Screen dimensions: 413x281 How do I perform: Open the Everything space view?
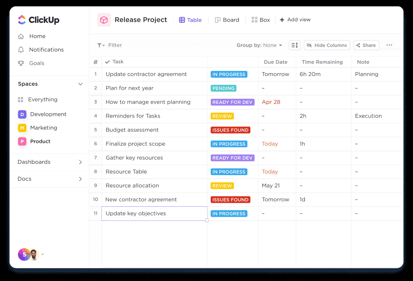point(43,99)
